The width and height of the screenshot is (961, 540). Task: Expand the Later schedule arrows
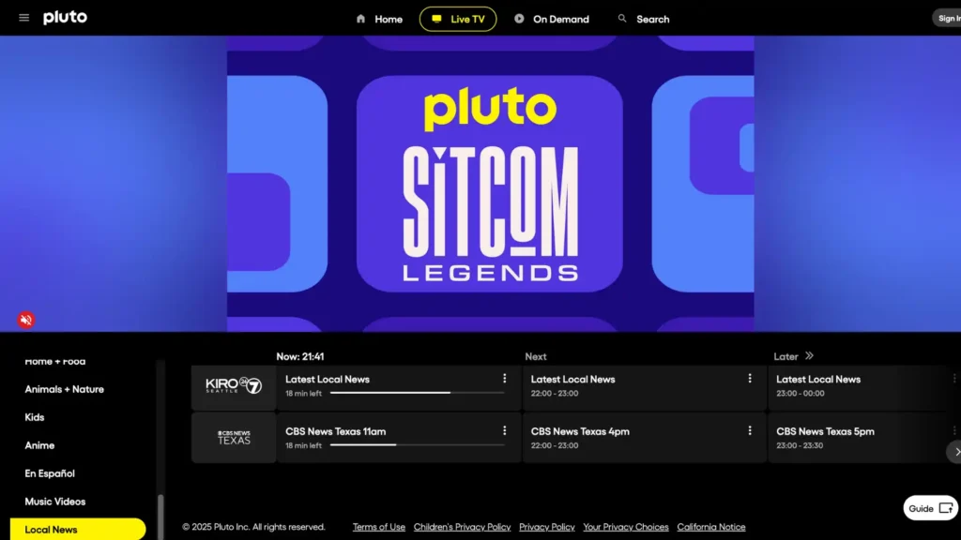(x=809, y=355)
